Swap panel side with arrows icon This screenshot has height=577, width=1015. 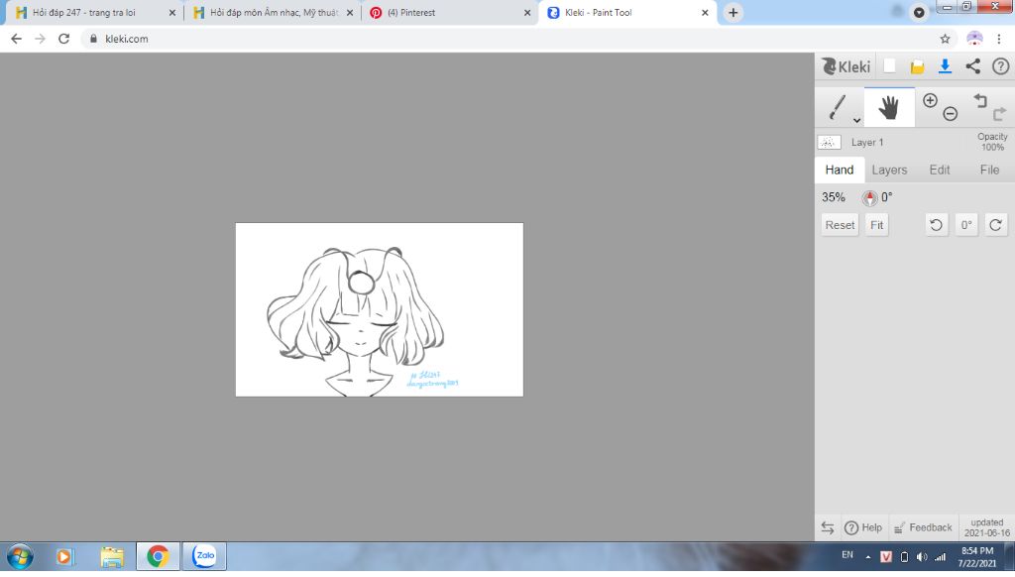tap(828, 527)
